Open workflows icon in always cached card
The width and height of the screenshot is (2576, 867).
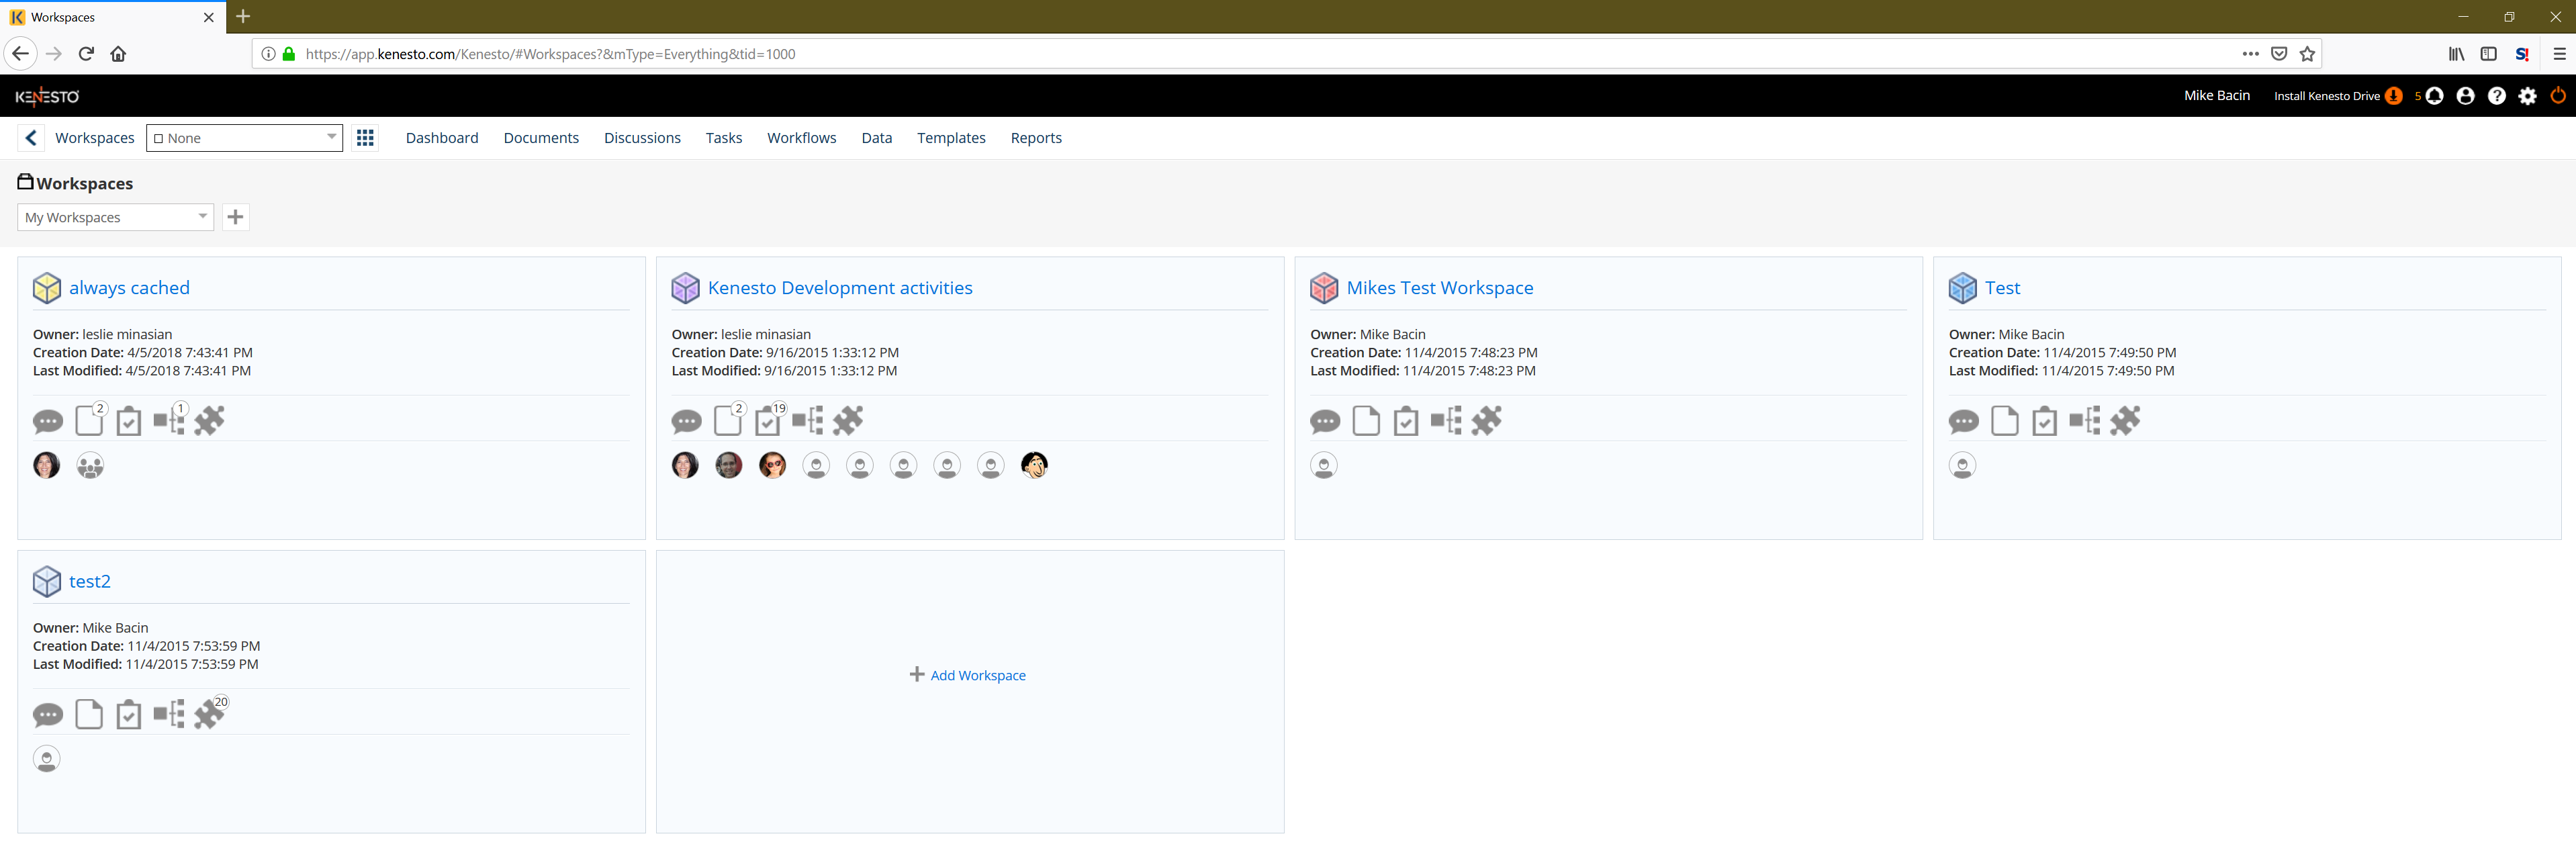pyautogui.click(x=169, y=421)
